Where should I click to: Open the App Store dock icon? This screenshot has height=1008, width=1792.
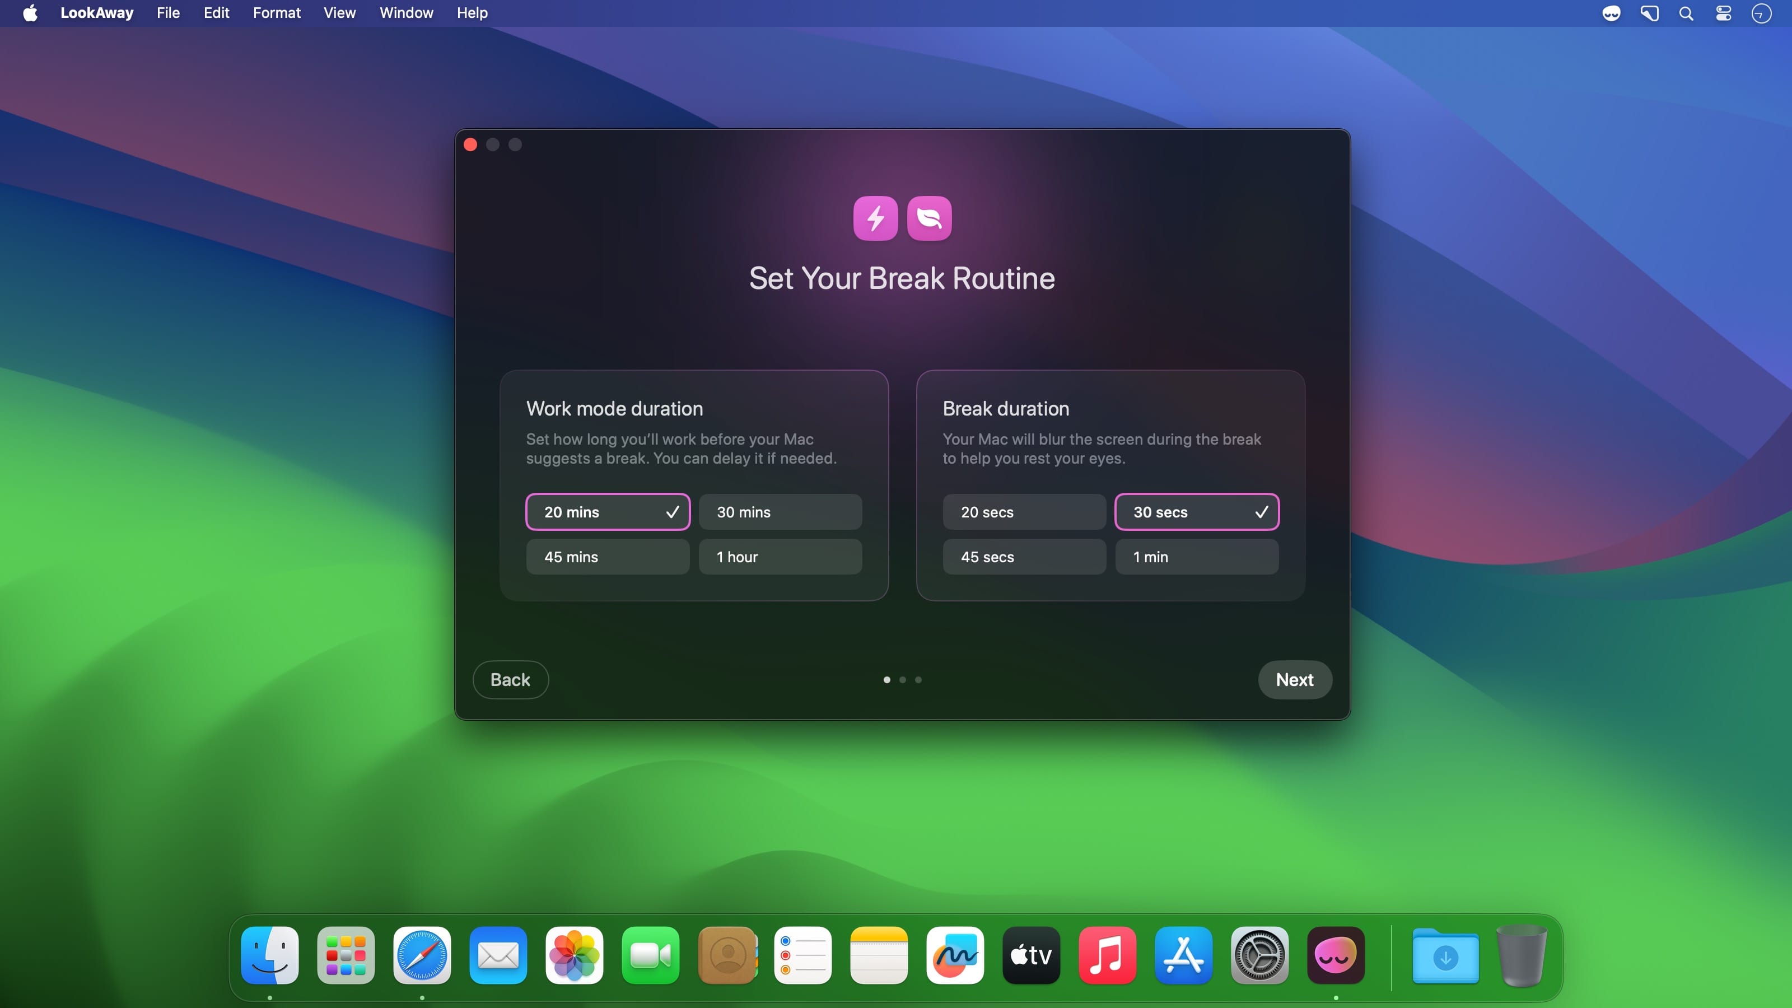1183,955
